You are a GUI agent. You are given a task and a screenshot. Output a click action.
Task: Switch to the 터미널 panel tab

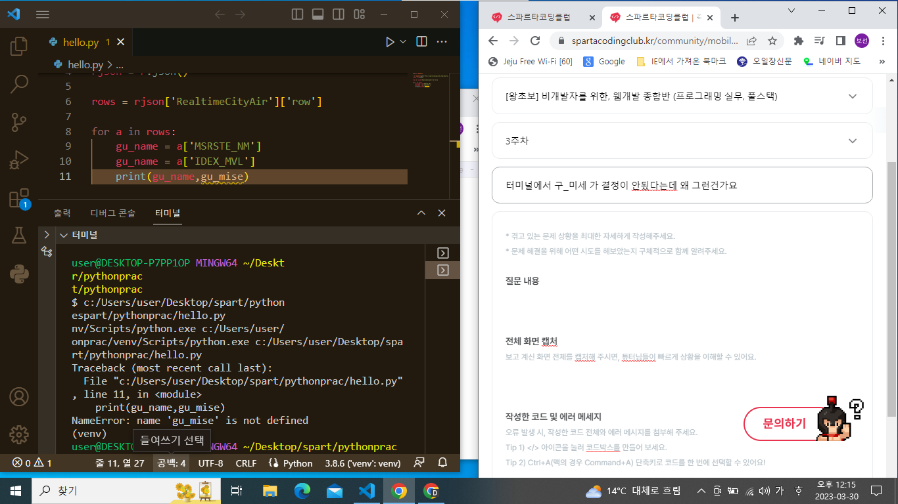pyautogui.click(x=168, y=213)
